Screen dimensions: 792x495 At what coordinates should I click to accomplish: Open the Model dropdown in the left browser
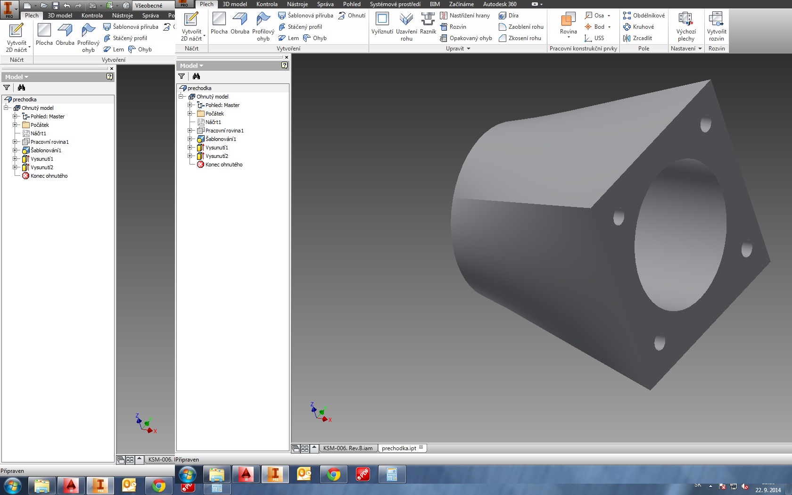[x=16, y=77]
